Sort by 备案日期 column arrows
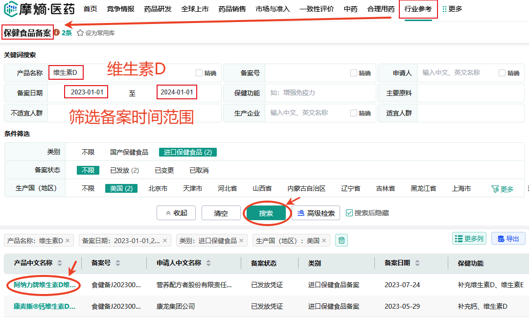The width and height of the screenshot is (529, 319). coord(417,263)
